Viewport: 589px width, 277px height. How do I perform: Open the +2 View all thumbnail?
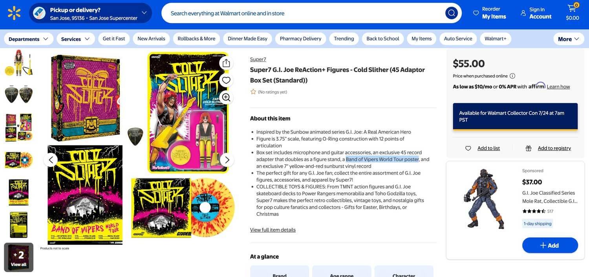(19, 257)
